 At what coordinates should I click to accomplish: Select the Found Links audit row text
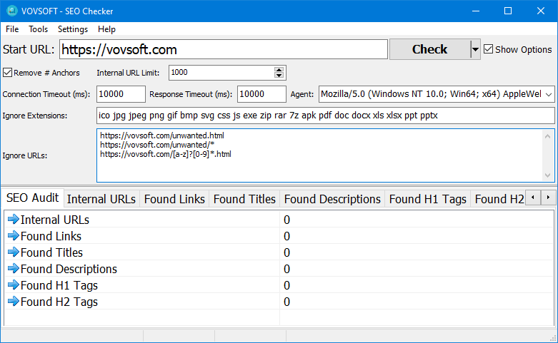(51, 236)
